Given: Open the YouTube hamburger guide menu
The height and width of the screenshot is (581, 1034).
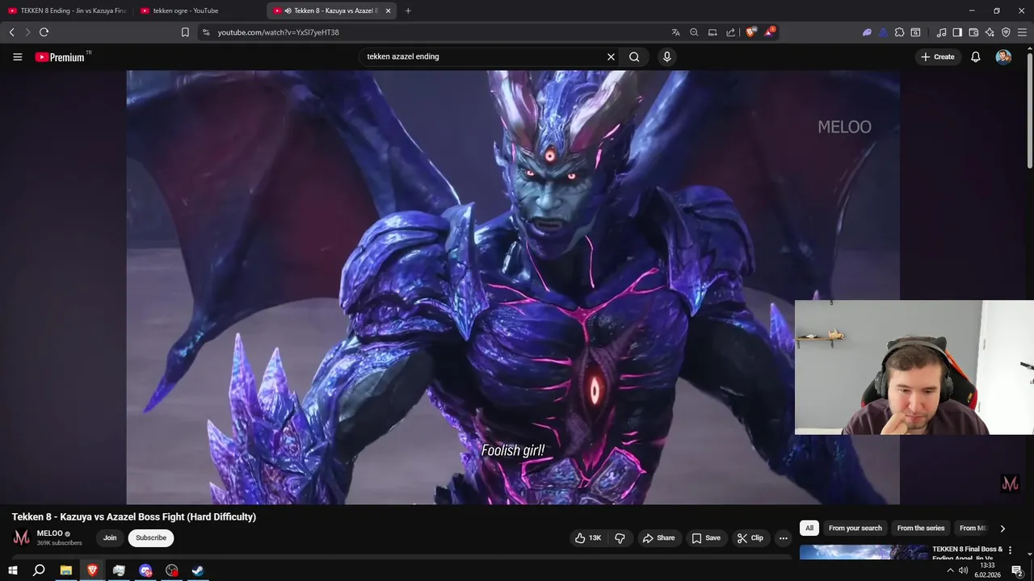Looking at the screenshot, I should point(17,56).
